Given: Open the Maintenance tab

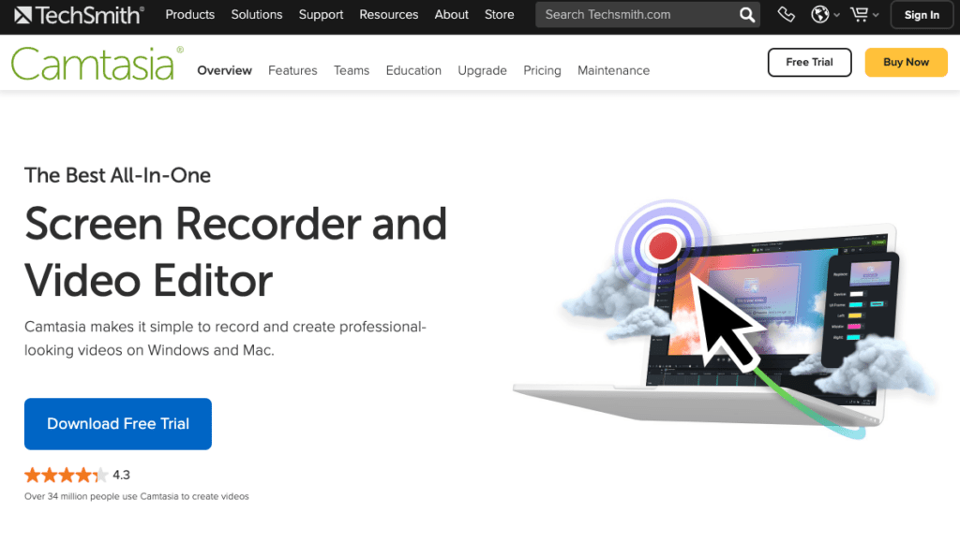Looking at the screenshot, I should (613, 70).
